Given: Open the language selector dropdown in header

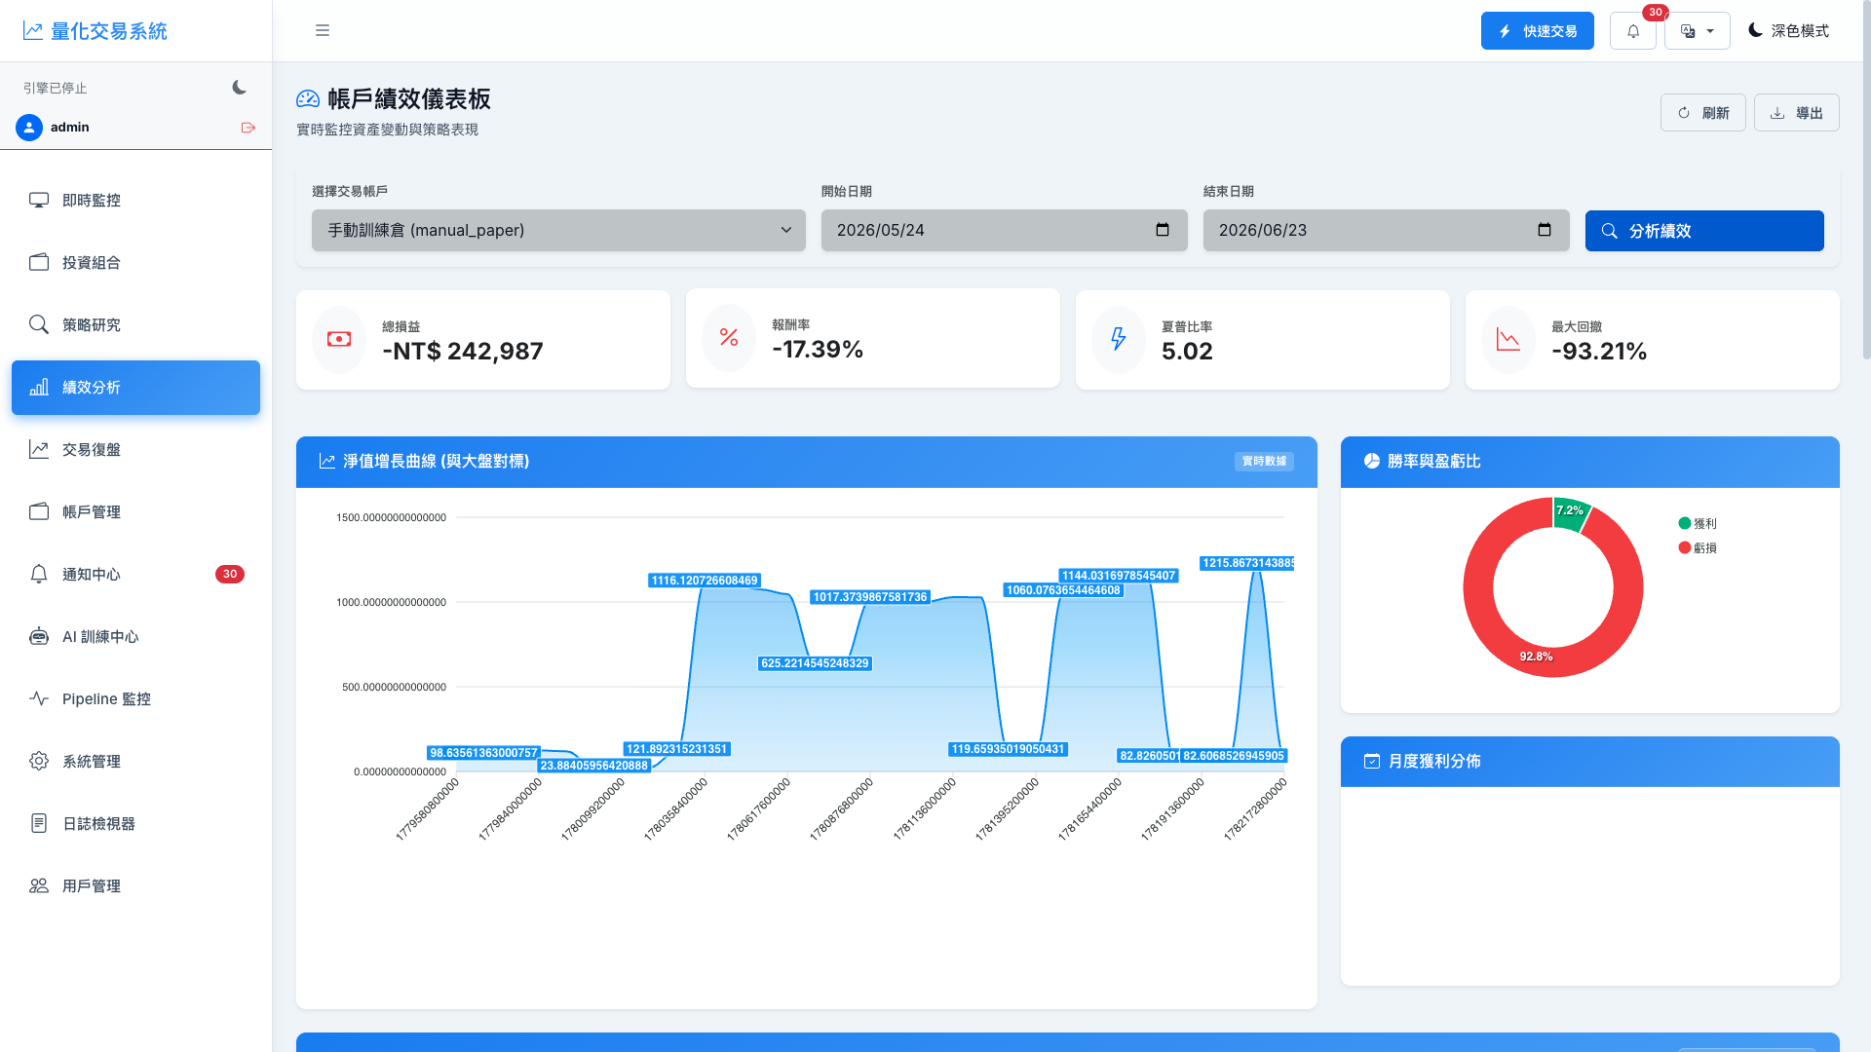Looking at the screenshot, I should (1698, 31).
